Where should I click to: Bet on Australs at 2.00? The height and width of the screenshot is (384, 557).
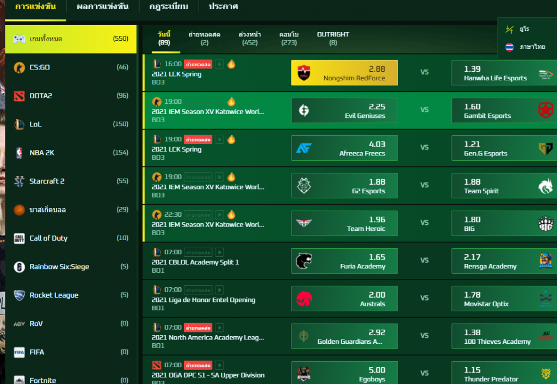point(344,299)
